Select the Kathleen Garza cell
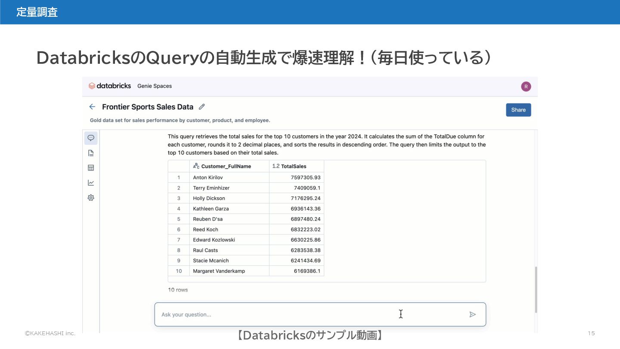This screenshot has height=349, width=620. 229,209
